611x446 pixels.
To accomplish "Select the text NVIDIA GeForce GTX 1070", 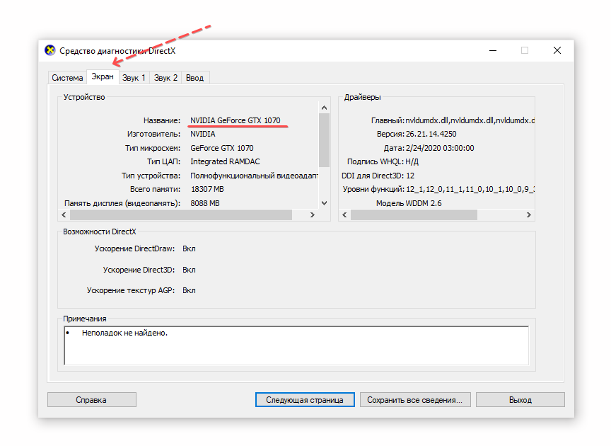I will click(235, 120).
